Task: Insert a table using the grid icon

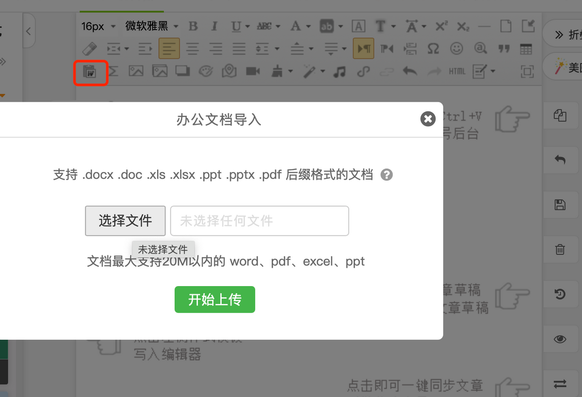Action: pos(526,49)
